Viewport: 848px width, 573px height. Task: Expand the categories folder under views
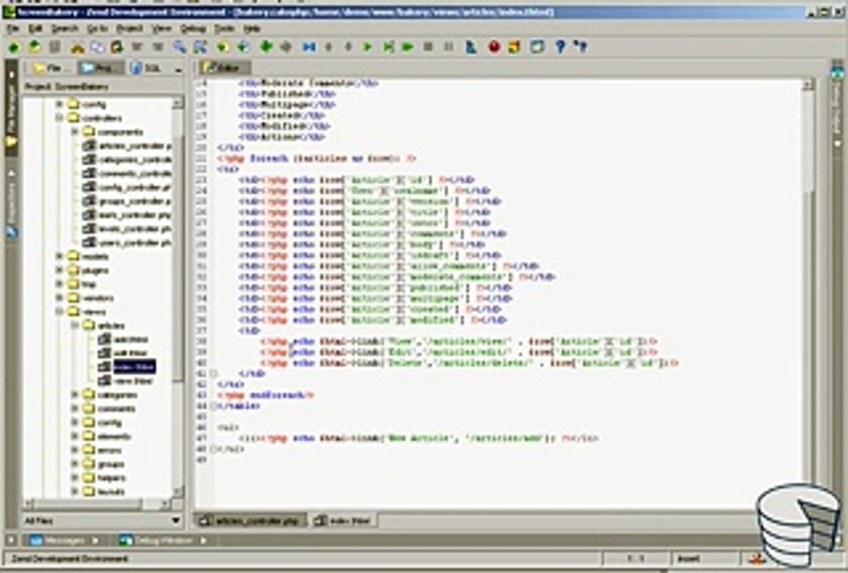[x=75, y=395]
